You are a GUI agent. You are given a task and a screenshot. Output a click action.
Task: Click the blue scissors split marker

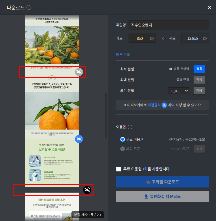[x=79, y=139]
